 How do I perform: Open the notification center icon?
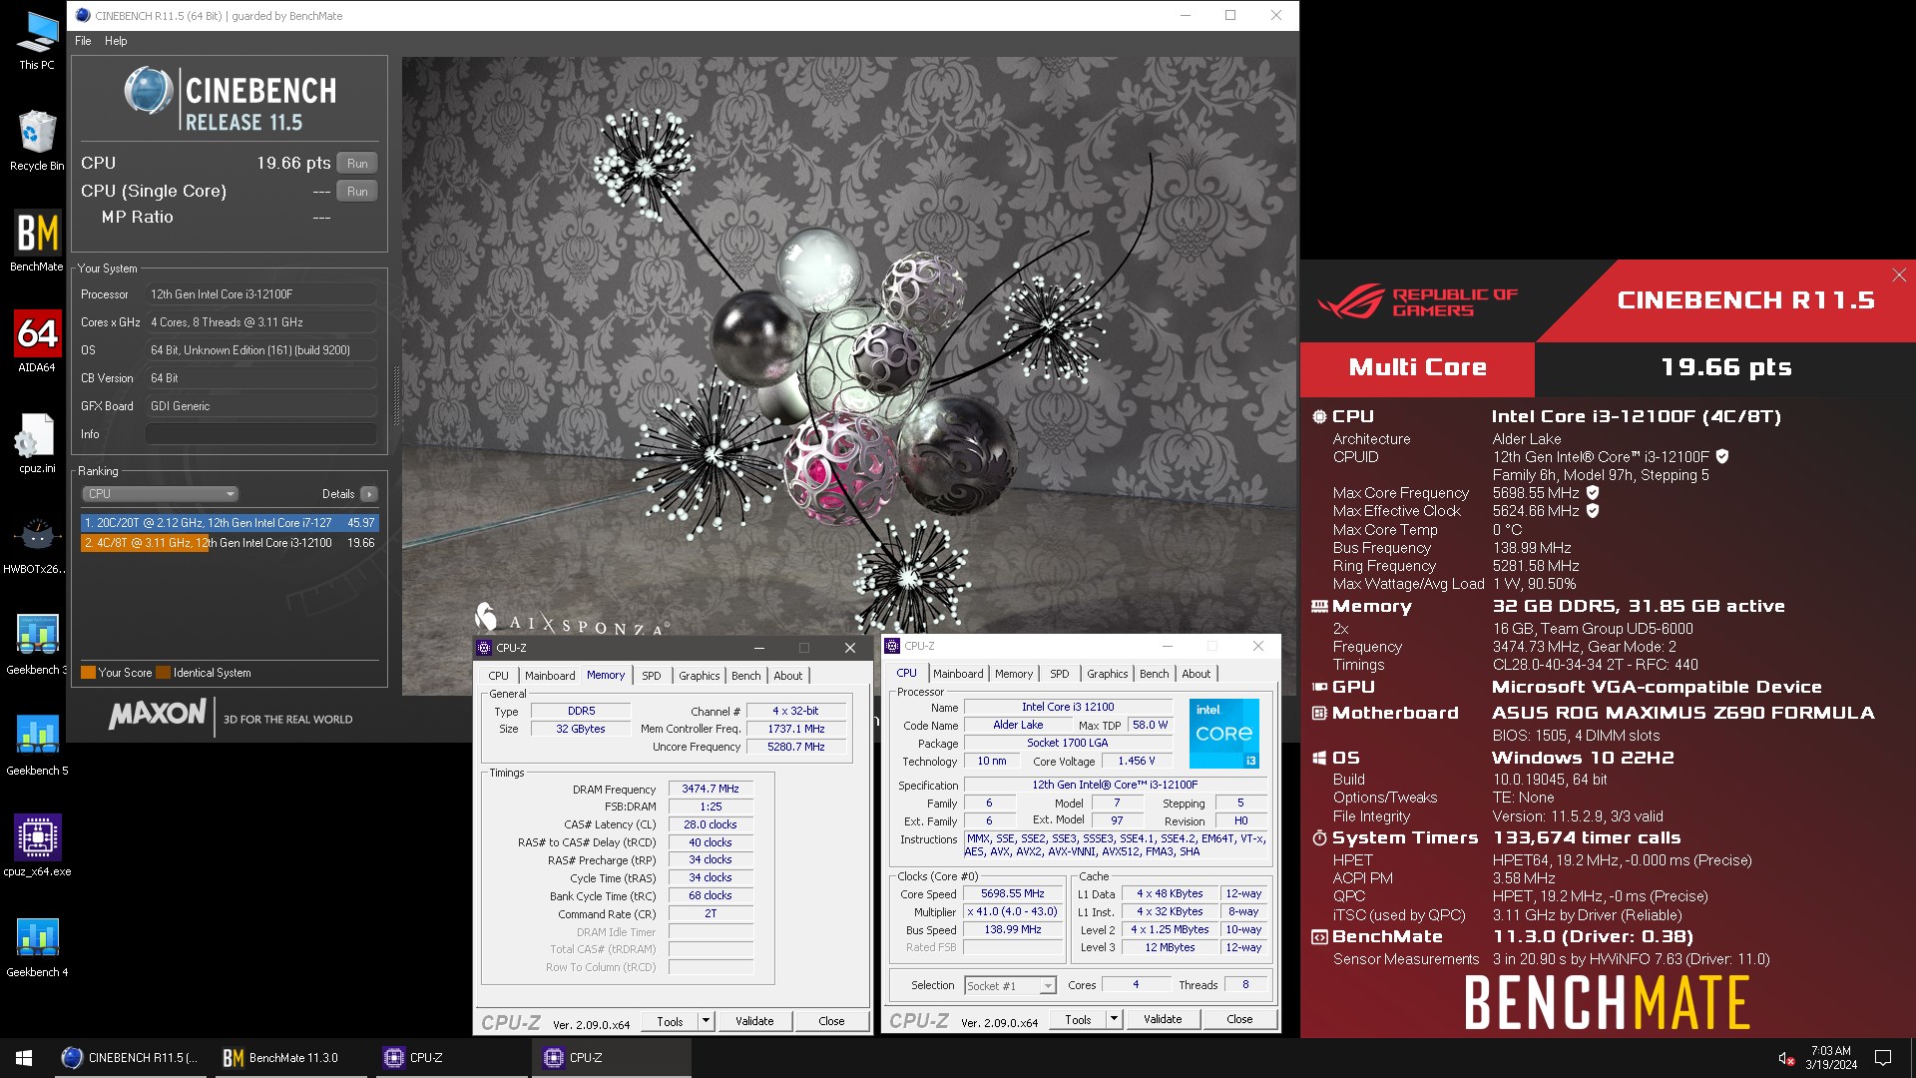(x=1883, y=1057)
